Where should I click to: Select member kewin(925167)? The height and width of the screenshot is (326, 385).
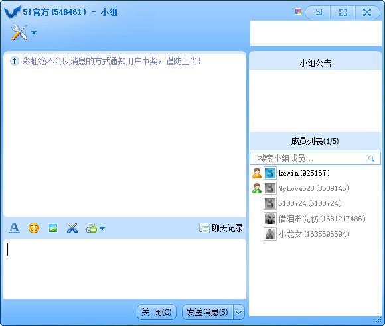click(x=315, y=173)
